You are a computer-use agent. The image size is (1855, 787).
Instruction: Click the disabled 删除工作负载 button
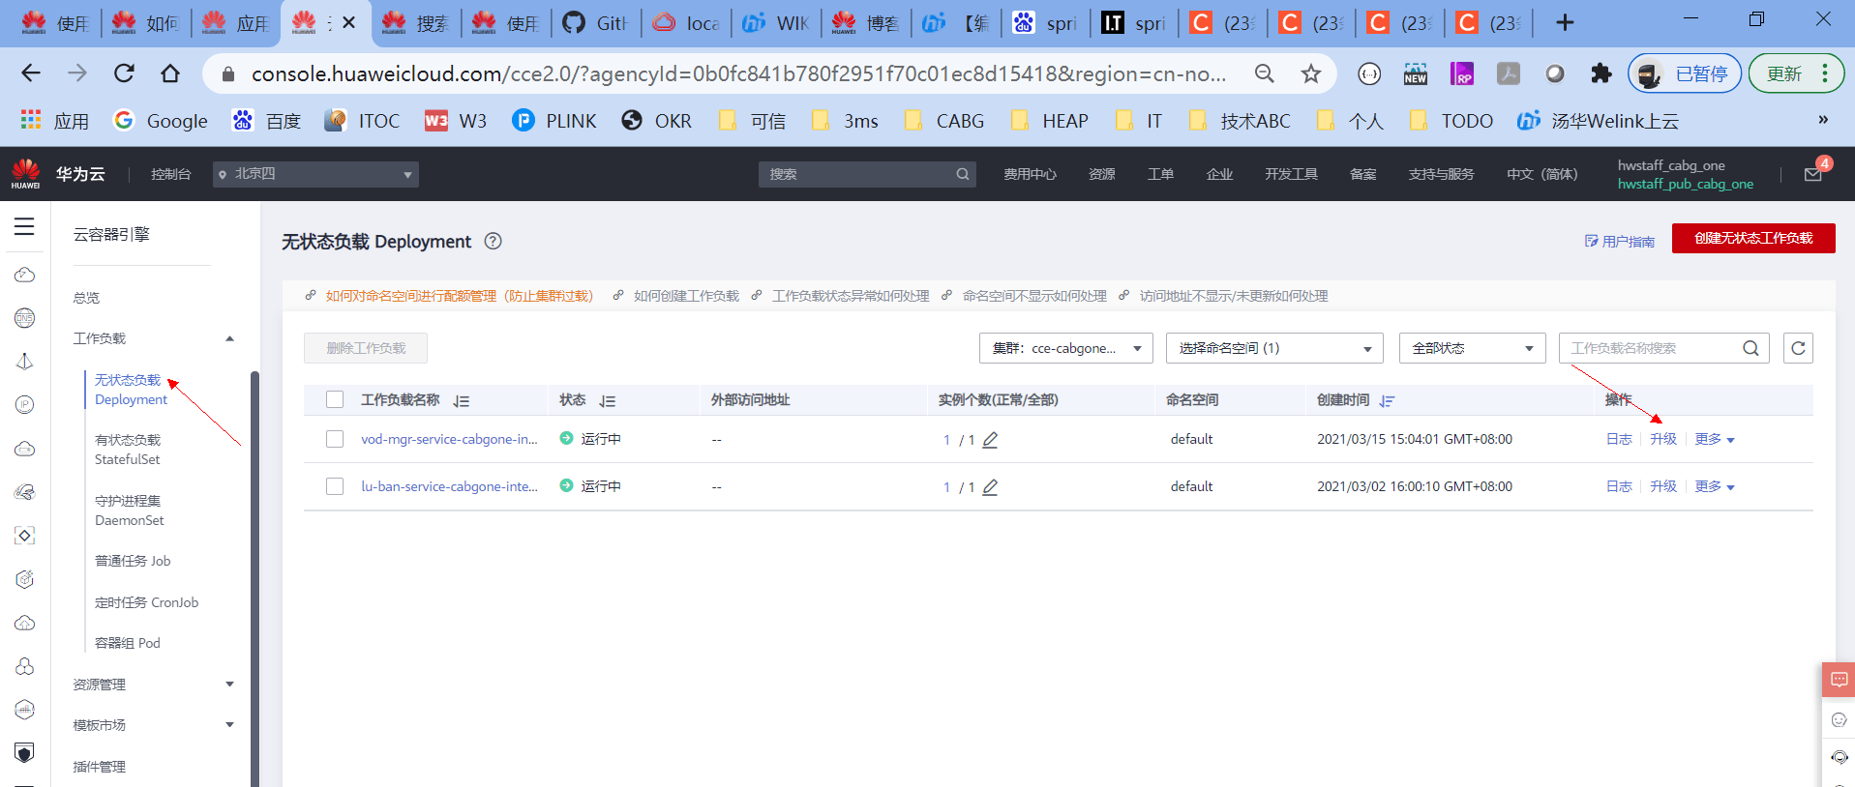[x=366, y=348]
